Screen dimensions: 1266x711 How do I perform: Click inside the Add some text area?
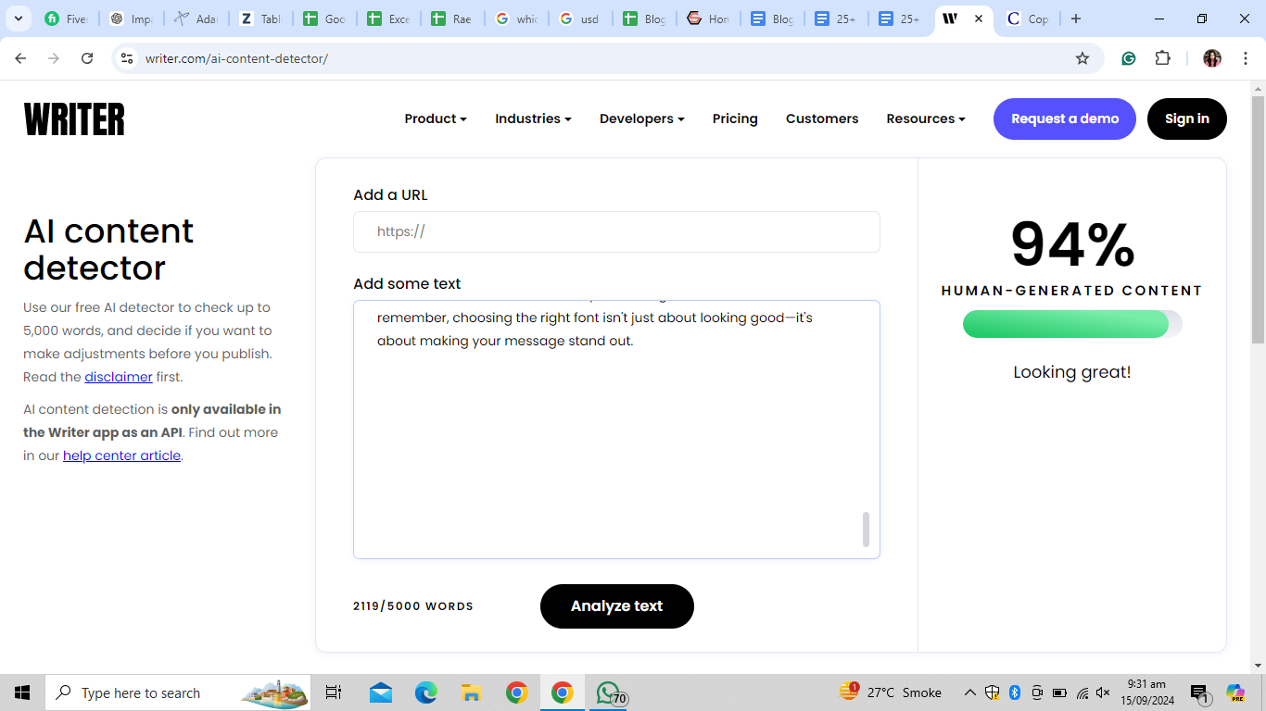click(x=616, y=430)
